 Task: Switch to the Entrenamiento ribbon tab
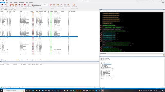22,2
